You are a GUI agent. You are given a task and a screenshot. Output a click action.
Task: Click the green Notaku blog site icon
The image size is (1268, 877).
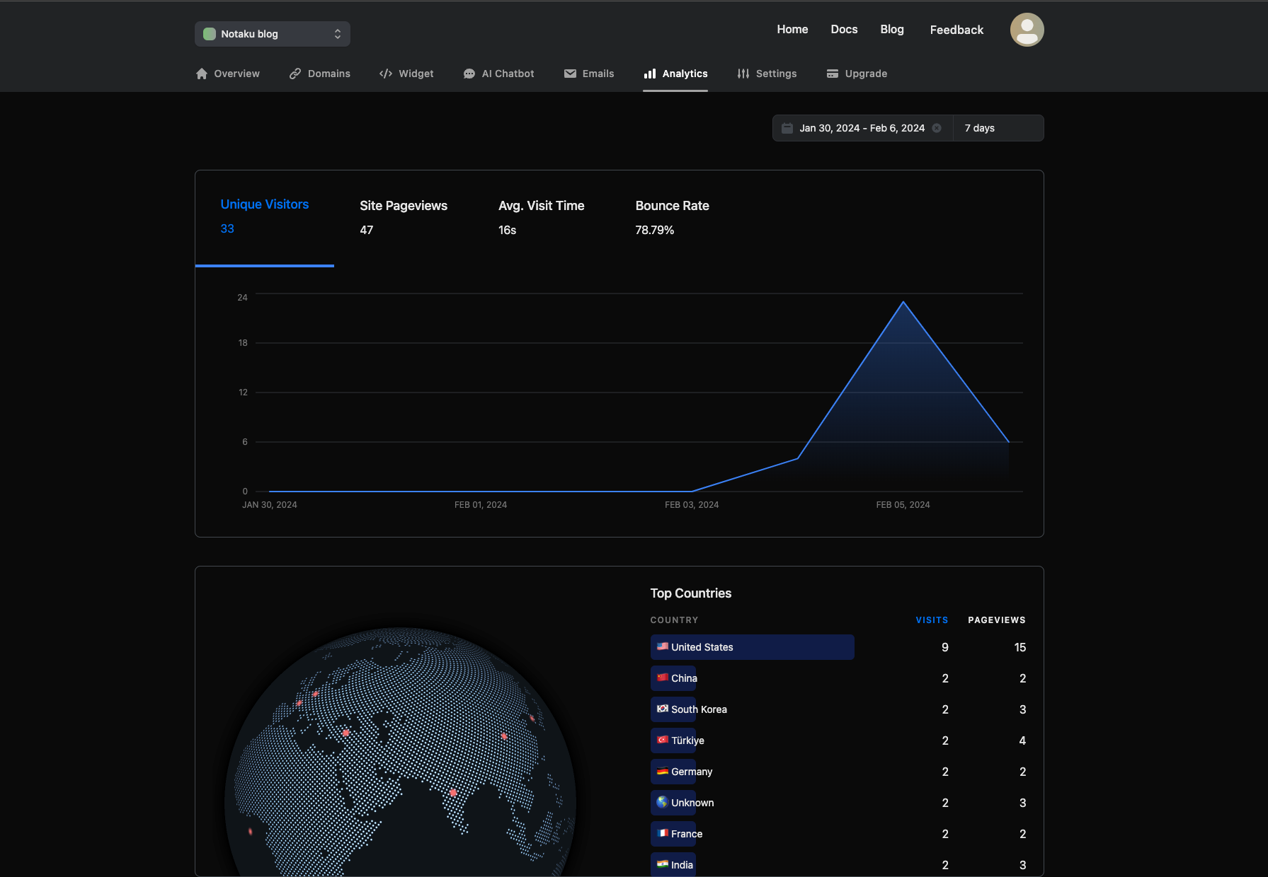[210, 34]
